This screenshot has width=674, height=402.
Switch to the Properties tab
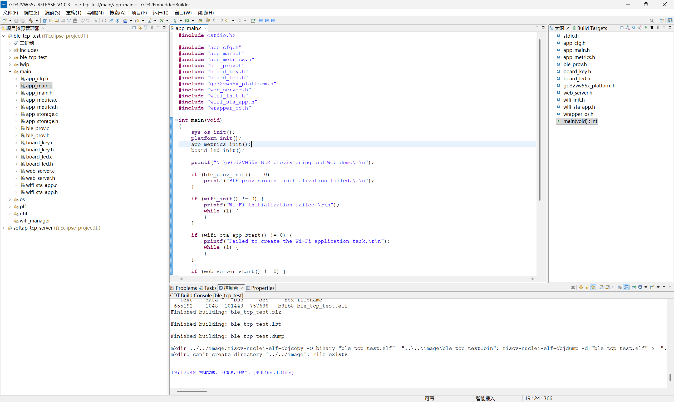coord(260,288)
